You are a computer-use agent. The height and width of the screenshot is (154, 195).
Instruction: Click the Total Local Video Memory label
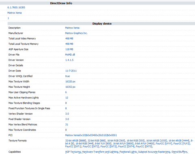[22, 39]
